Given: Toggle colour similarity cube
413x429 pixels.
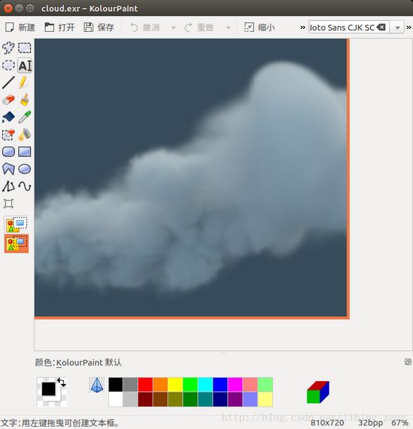Looking at the screenshot, I should click(318, 392).
